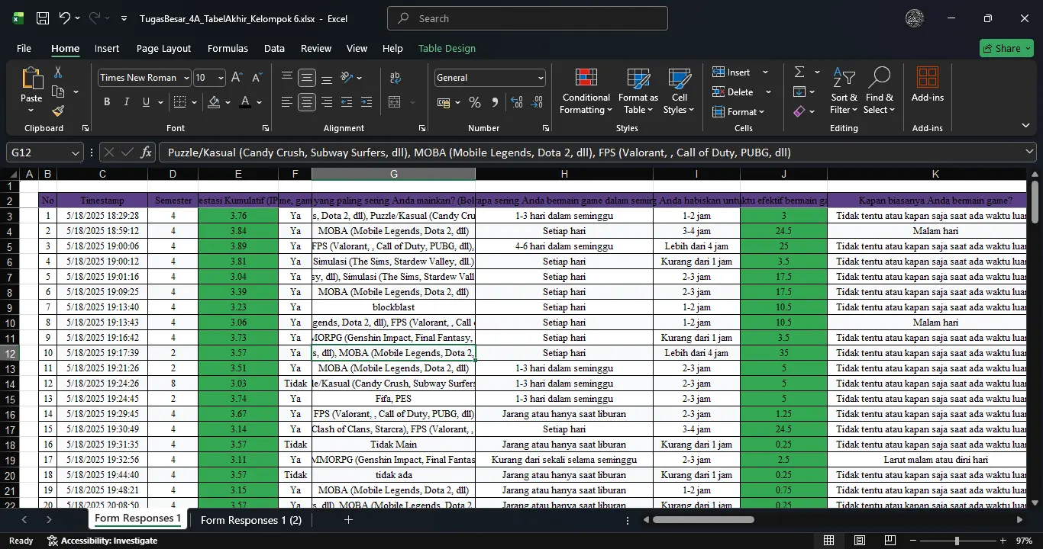The height and width of the screenshot is (549, 1043).
Task: Click the Save icon in title bar
Action: [x=43, y=18]
